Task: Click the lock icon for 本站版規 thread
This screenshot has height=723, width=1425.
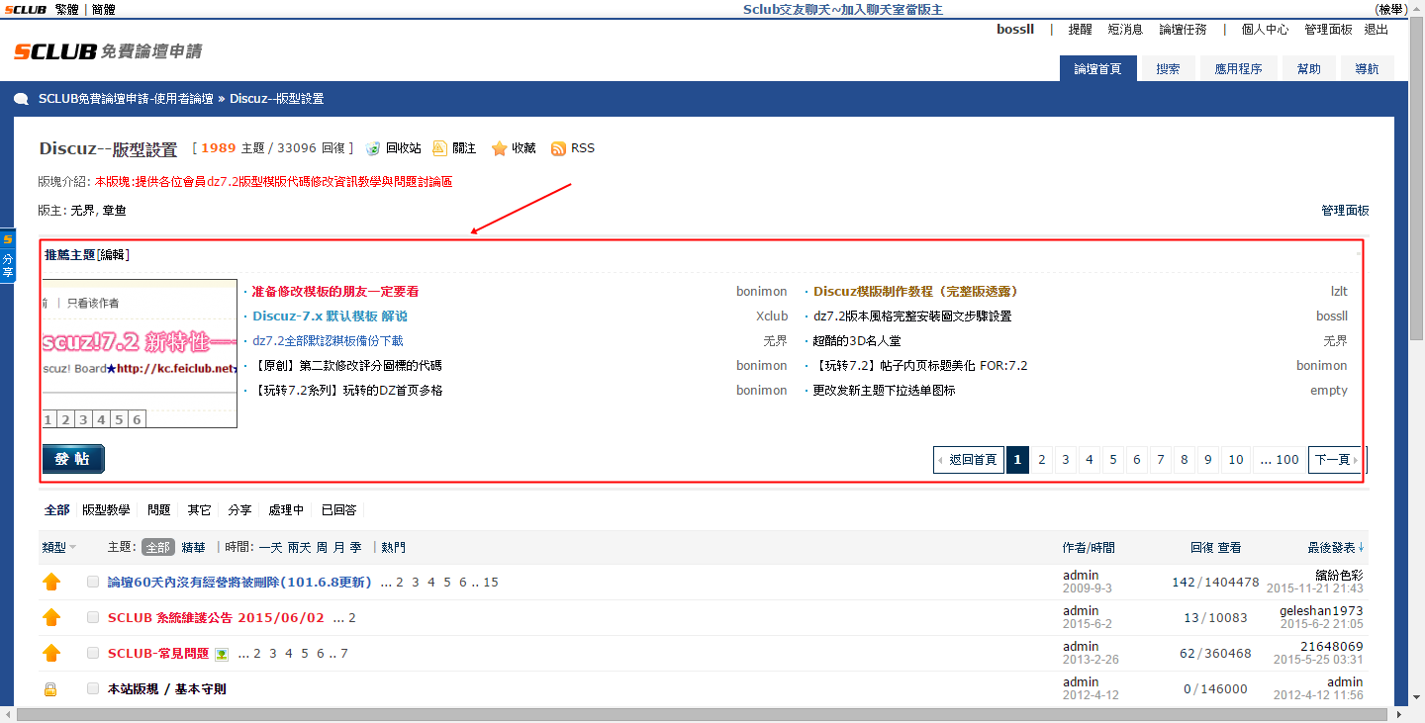Action: click(x=50, y=689)
